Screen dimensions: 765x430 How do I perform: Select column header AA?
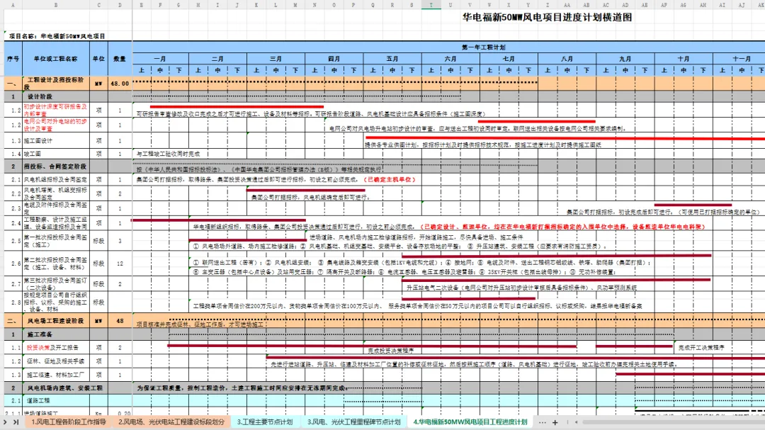pyautogui.click(x=567, y=5)
